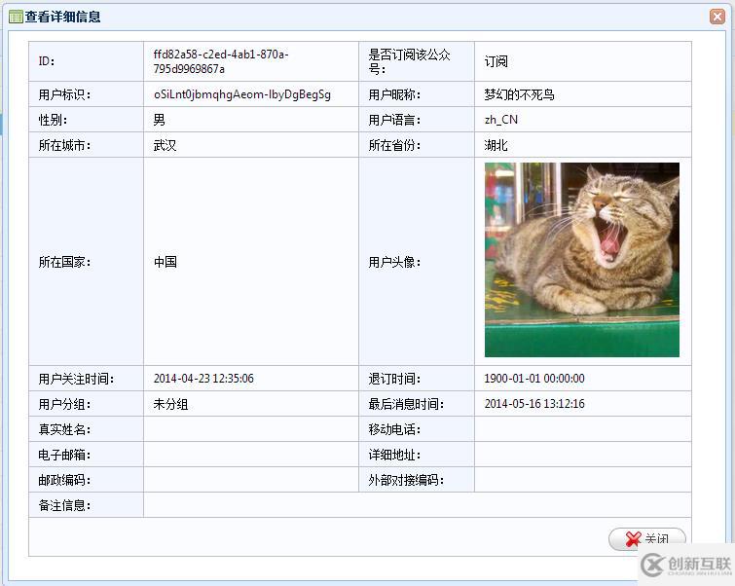
Task: Click the language value zh_CN
Action: pyautogui.click(x=501, y=120)
